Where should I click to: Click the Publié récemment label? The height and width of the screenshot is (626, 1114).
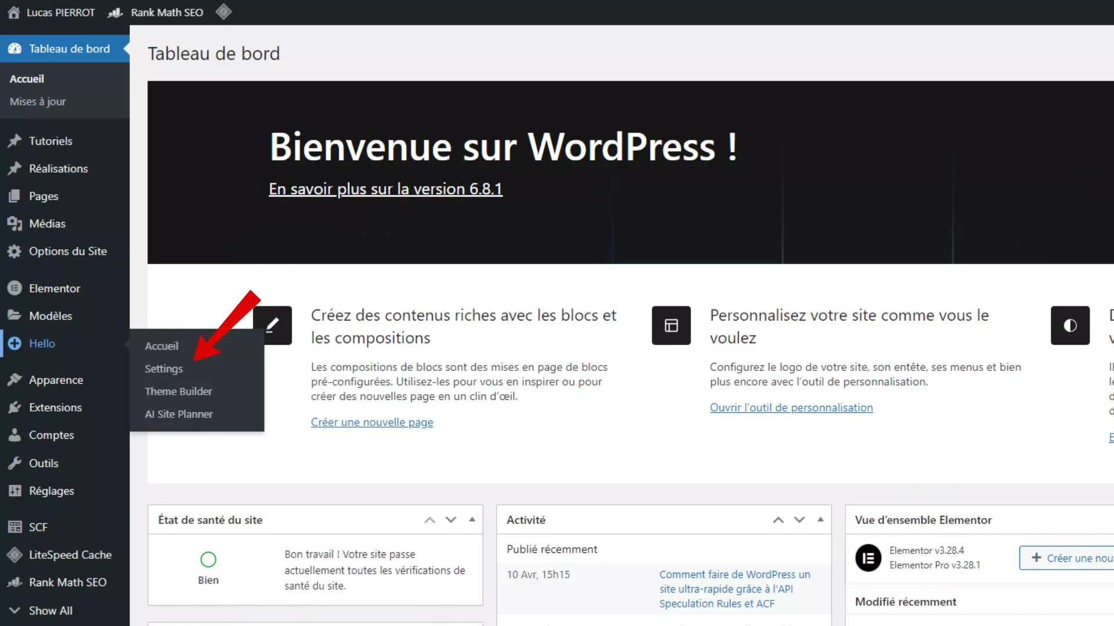[x=552, y=549]
